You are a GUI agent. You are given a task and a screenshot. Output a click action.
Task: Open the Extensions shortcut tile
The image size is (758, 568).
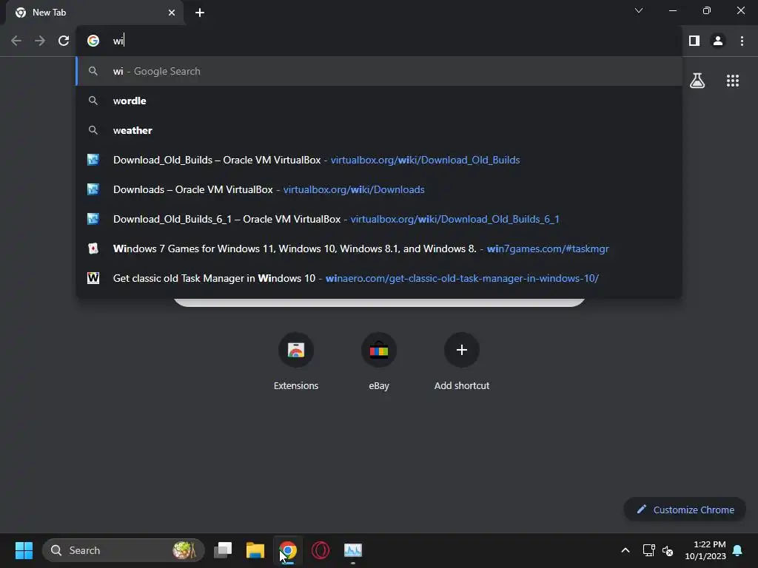(x=296, y=361)
